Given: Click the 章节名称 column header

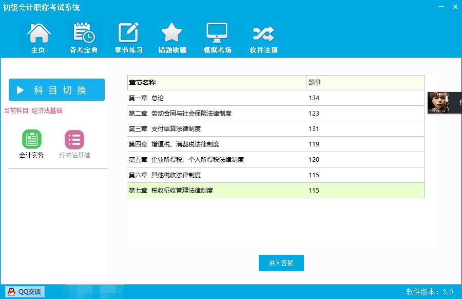Looking at the screenshot, I should pyautogui.click(x=216, y=83).
